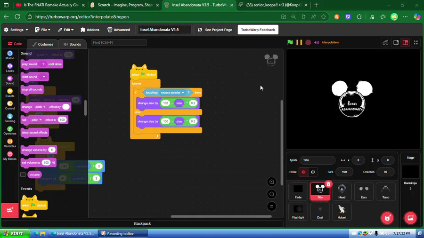Image resolution: width=424 pixels, height=238 pixels.
Task: Select the Variables block category
Action: point(10,143)
